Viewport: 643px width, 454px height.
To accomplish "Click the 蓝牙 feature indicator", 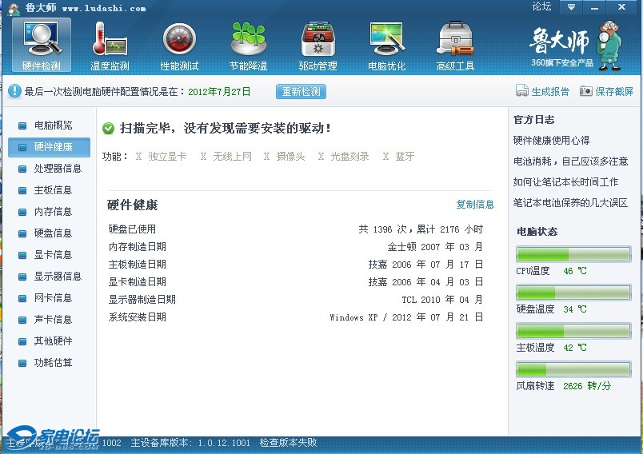I will (398, 156).
